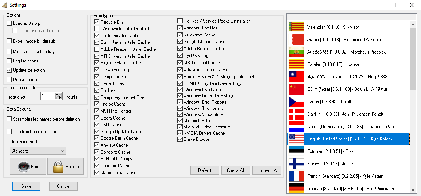421x196 pixels.
Task: Uncheck Firefox Cache checkbox
Action: tap(97, 104)
